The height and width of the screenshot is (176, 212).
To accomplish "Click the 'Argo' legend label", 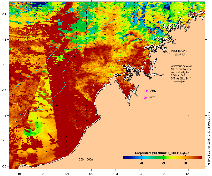I will coord(153,91).
